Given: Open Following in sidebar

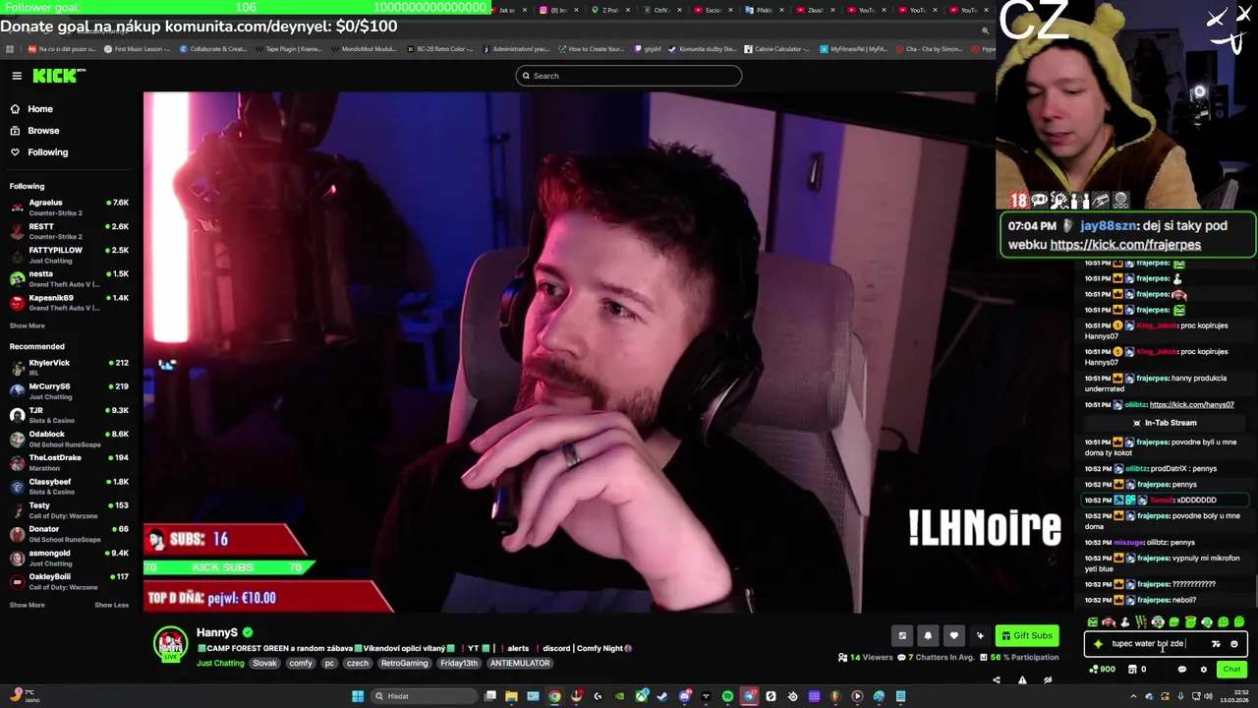Looking at the screenshot, I should (39, 152).
